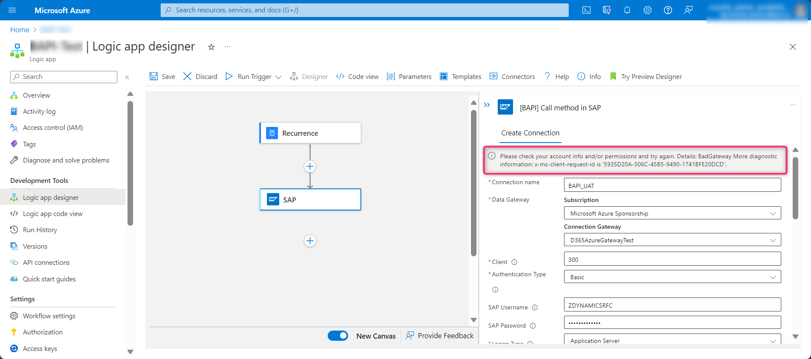Open Templates from the toolbar
The height and width of the screenshot is (359, 811).
coord(460,76)
